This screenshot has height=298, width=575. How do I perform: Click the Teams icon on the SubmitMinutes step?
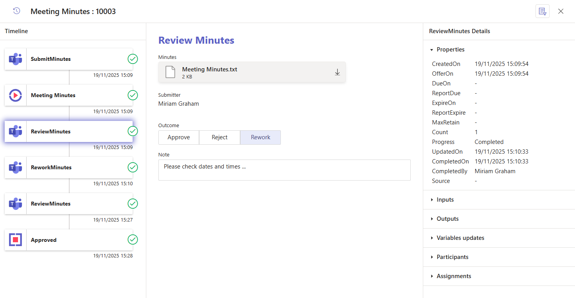coord(15,59)
